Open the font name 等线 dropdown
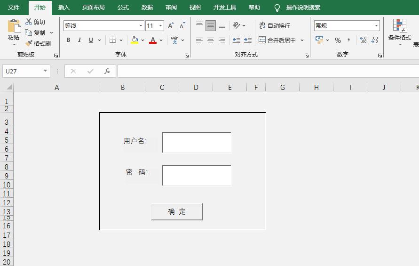The width and height of the screenshot is (419, 266). (141, 26)
